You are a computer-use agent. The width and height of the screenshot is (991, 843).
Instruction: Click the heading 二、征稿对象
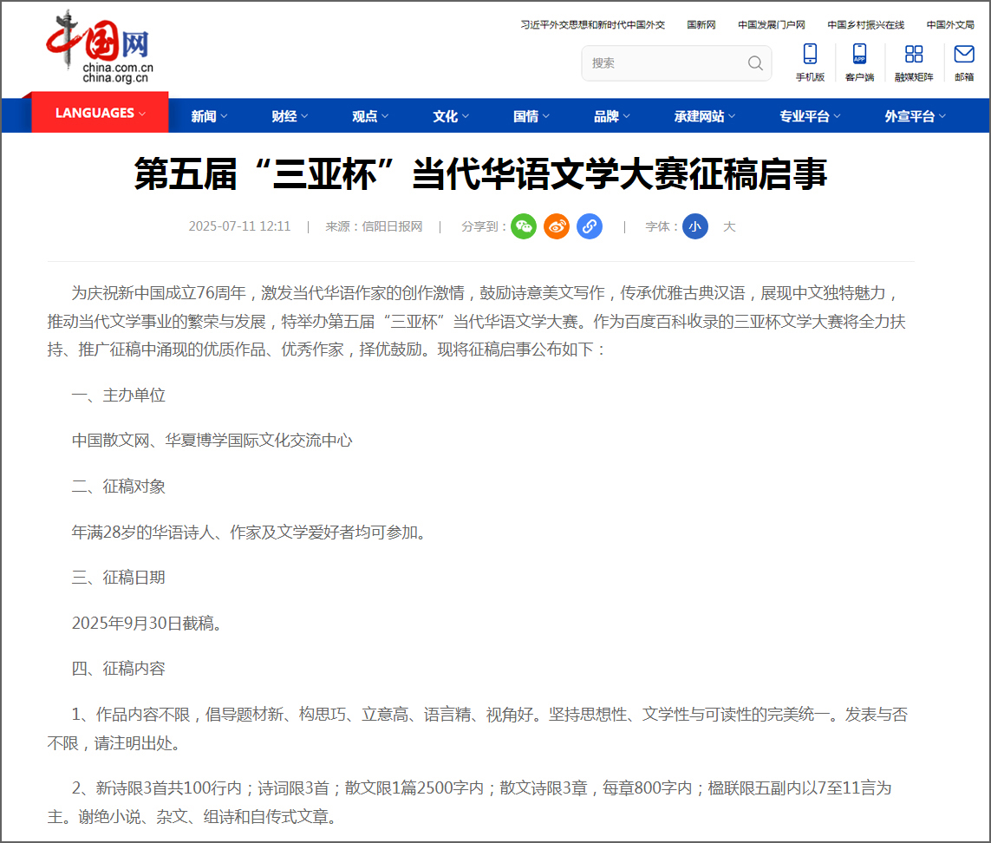(x=118, y=487)
